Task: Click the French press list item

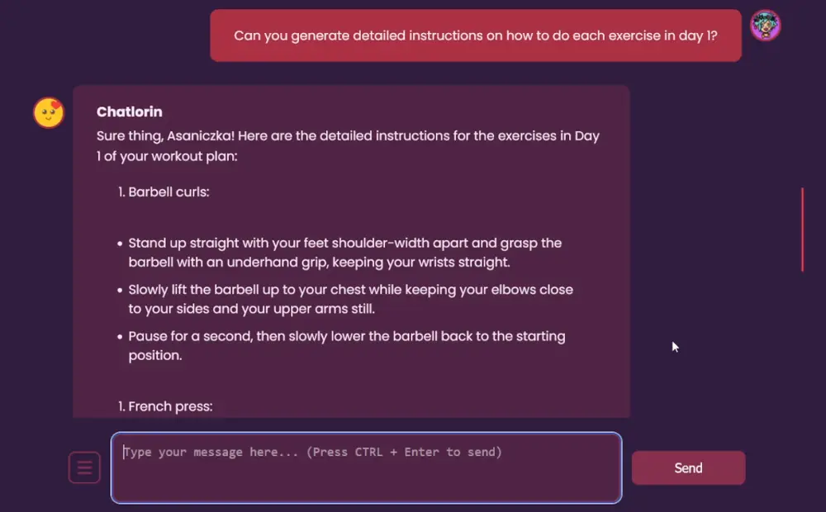Action: [168, 405]
